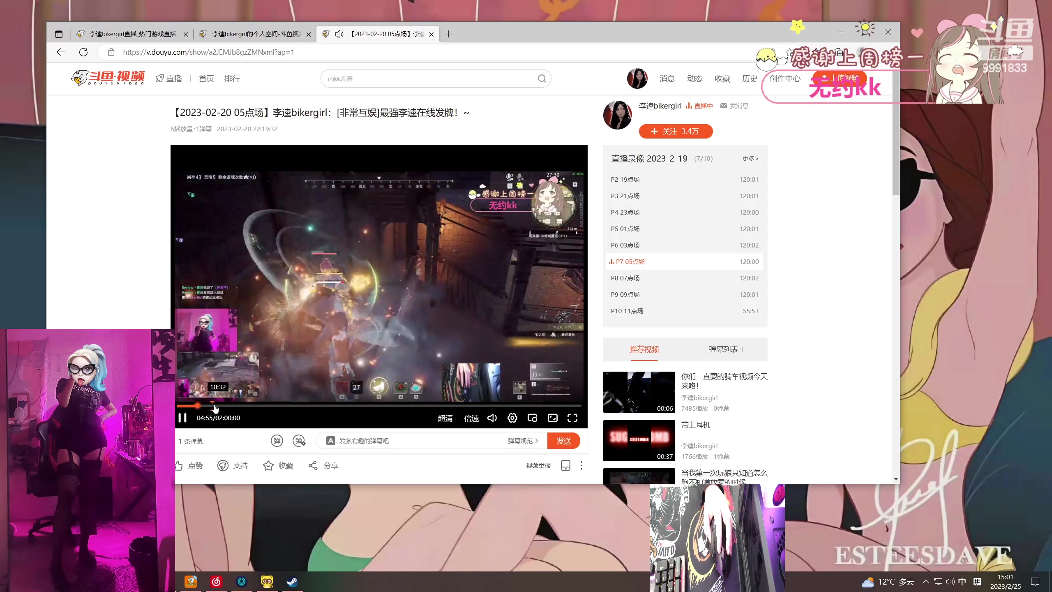Viewport: 1052px width, 592px height.
Task: Like the video with 点赞
Action: click(x=189, y=466)
